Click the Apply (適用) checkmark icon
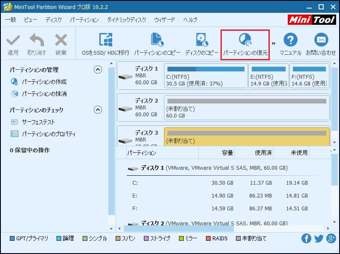 pos(13,40)
